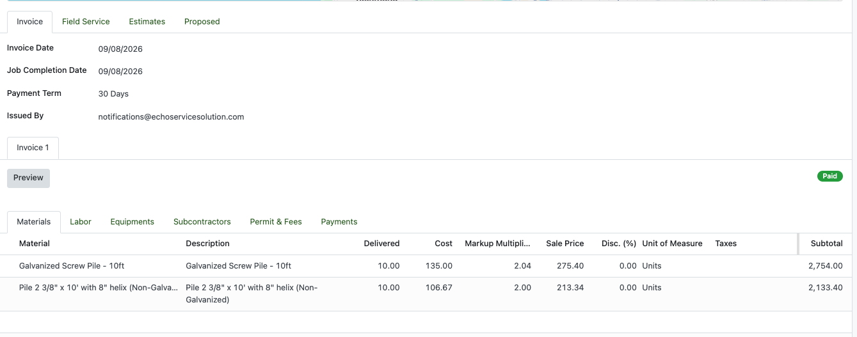This screenshot has height=337, width=857.
Task: Open the Field Service tab
Action: click(86, 22)
